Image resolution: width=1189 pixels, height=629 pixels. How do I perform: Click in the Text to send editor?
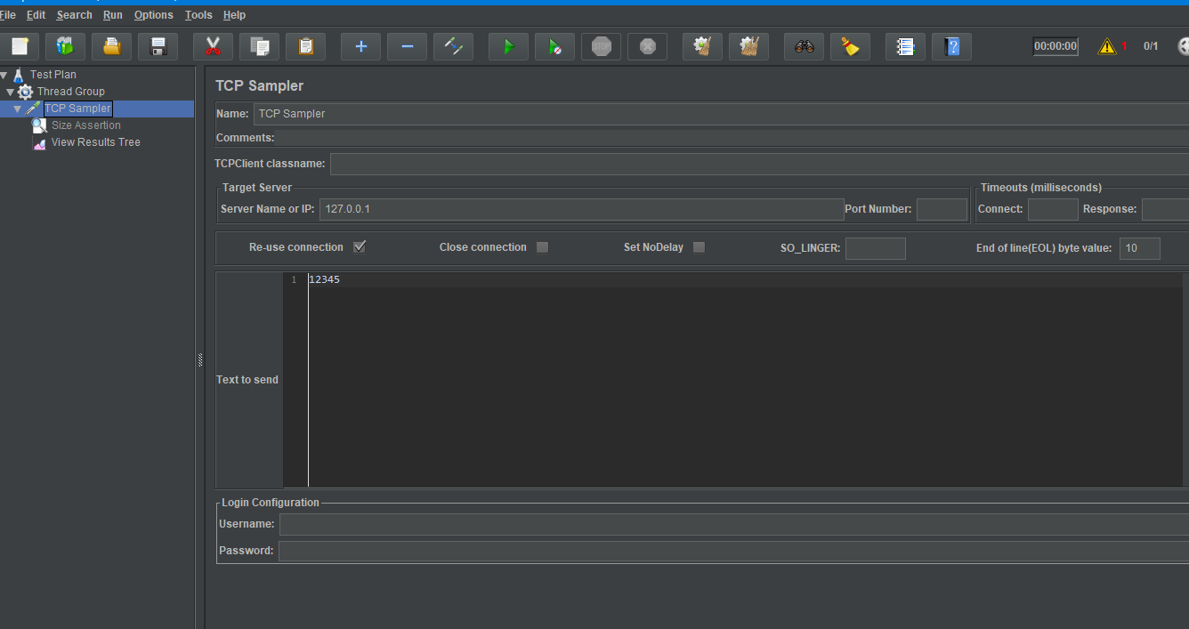(x=745, y=380)
